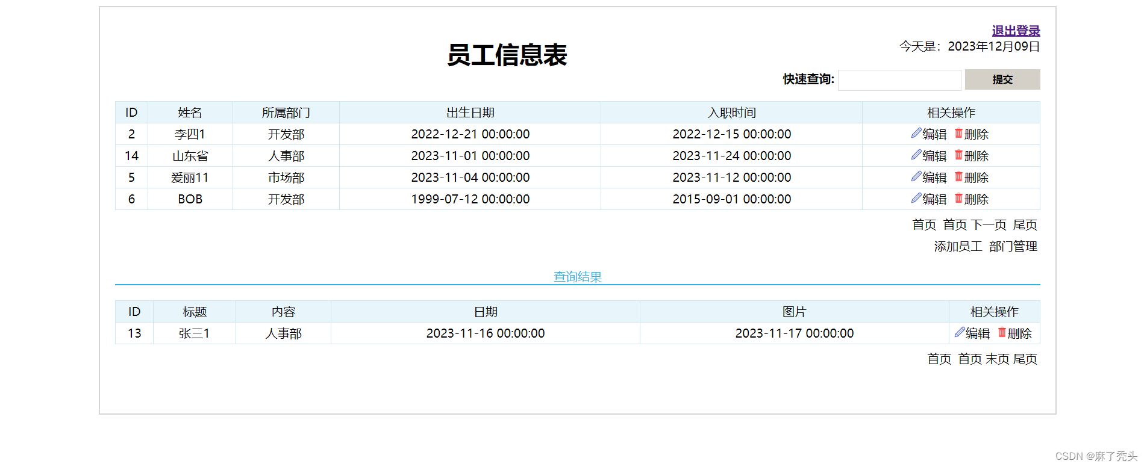Image resolution: width=1147 pixels, height=467 pixels.
Task: Click ID cell 13 in query results
Action: coord(134,333)
